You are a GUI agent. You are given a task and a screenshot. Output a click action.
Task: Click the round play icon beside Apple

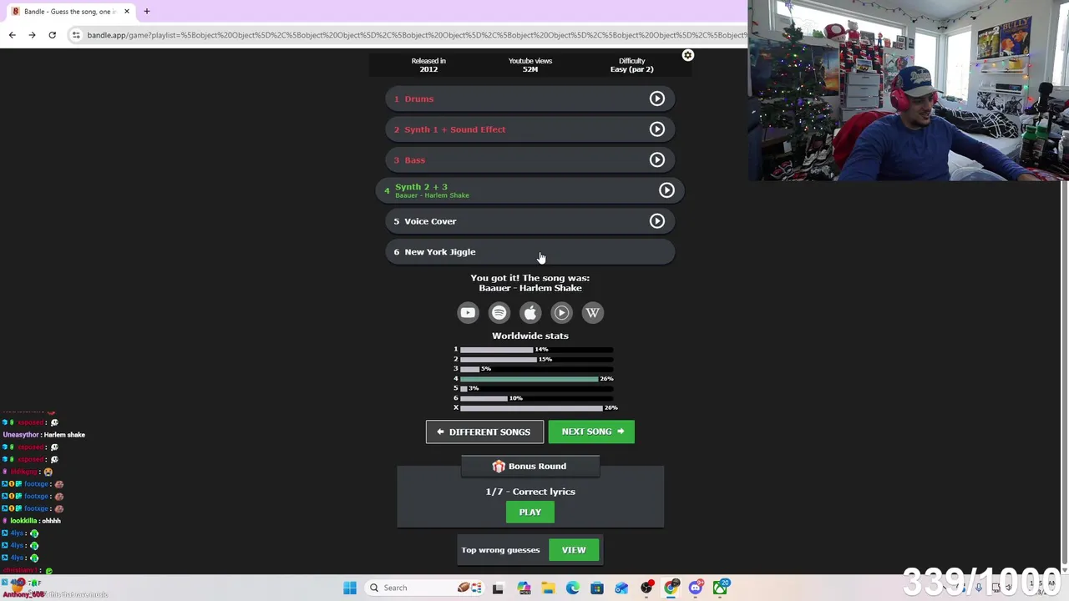point(561,312)
